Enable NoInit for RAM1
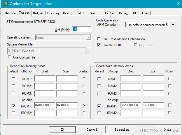Screen dimensions: 182x135 (x=170, y=79)
